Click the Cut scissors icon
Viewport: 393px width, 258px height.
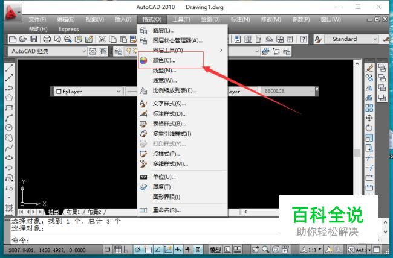(102, 39)
